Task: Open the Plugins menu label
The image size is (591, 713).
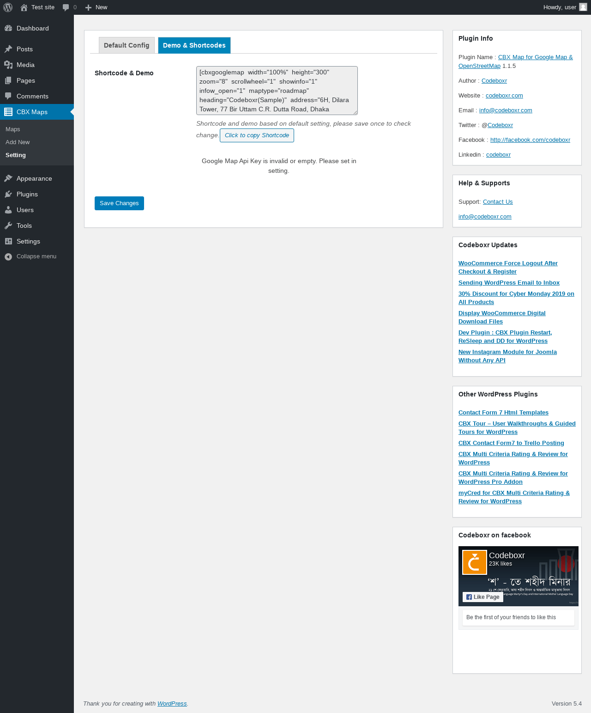Action: (x=27, y=194)
